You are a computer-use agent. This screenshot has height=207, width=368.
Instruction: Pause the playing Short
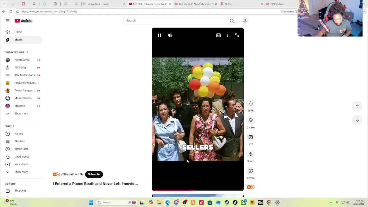pyautogui.click(x=160, y=35)
